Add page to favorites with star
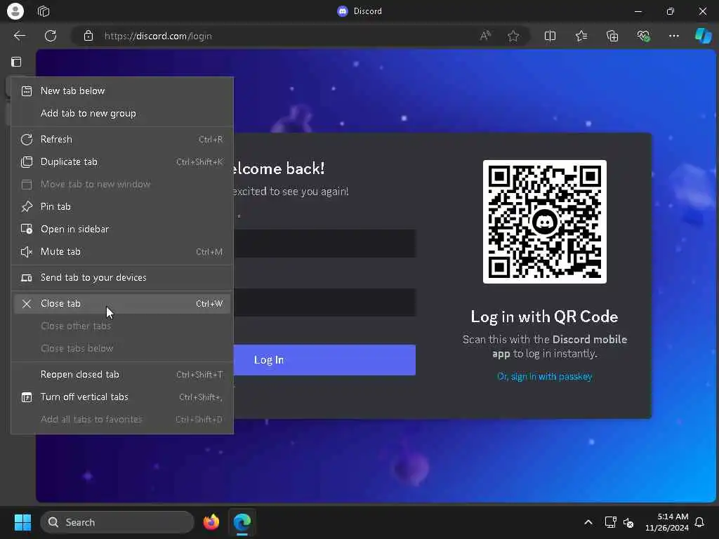The width and height of the screenshot is (719, 539). 513,36
